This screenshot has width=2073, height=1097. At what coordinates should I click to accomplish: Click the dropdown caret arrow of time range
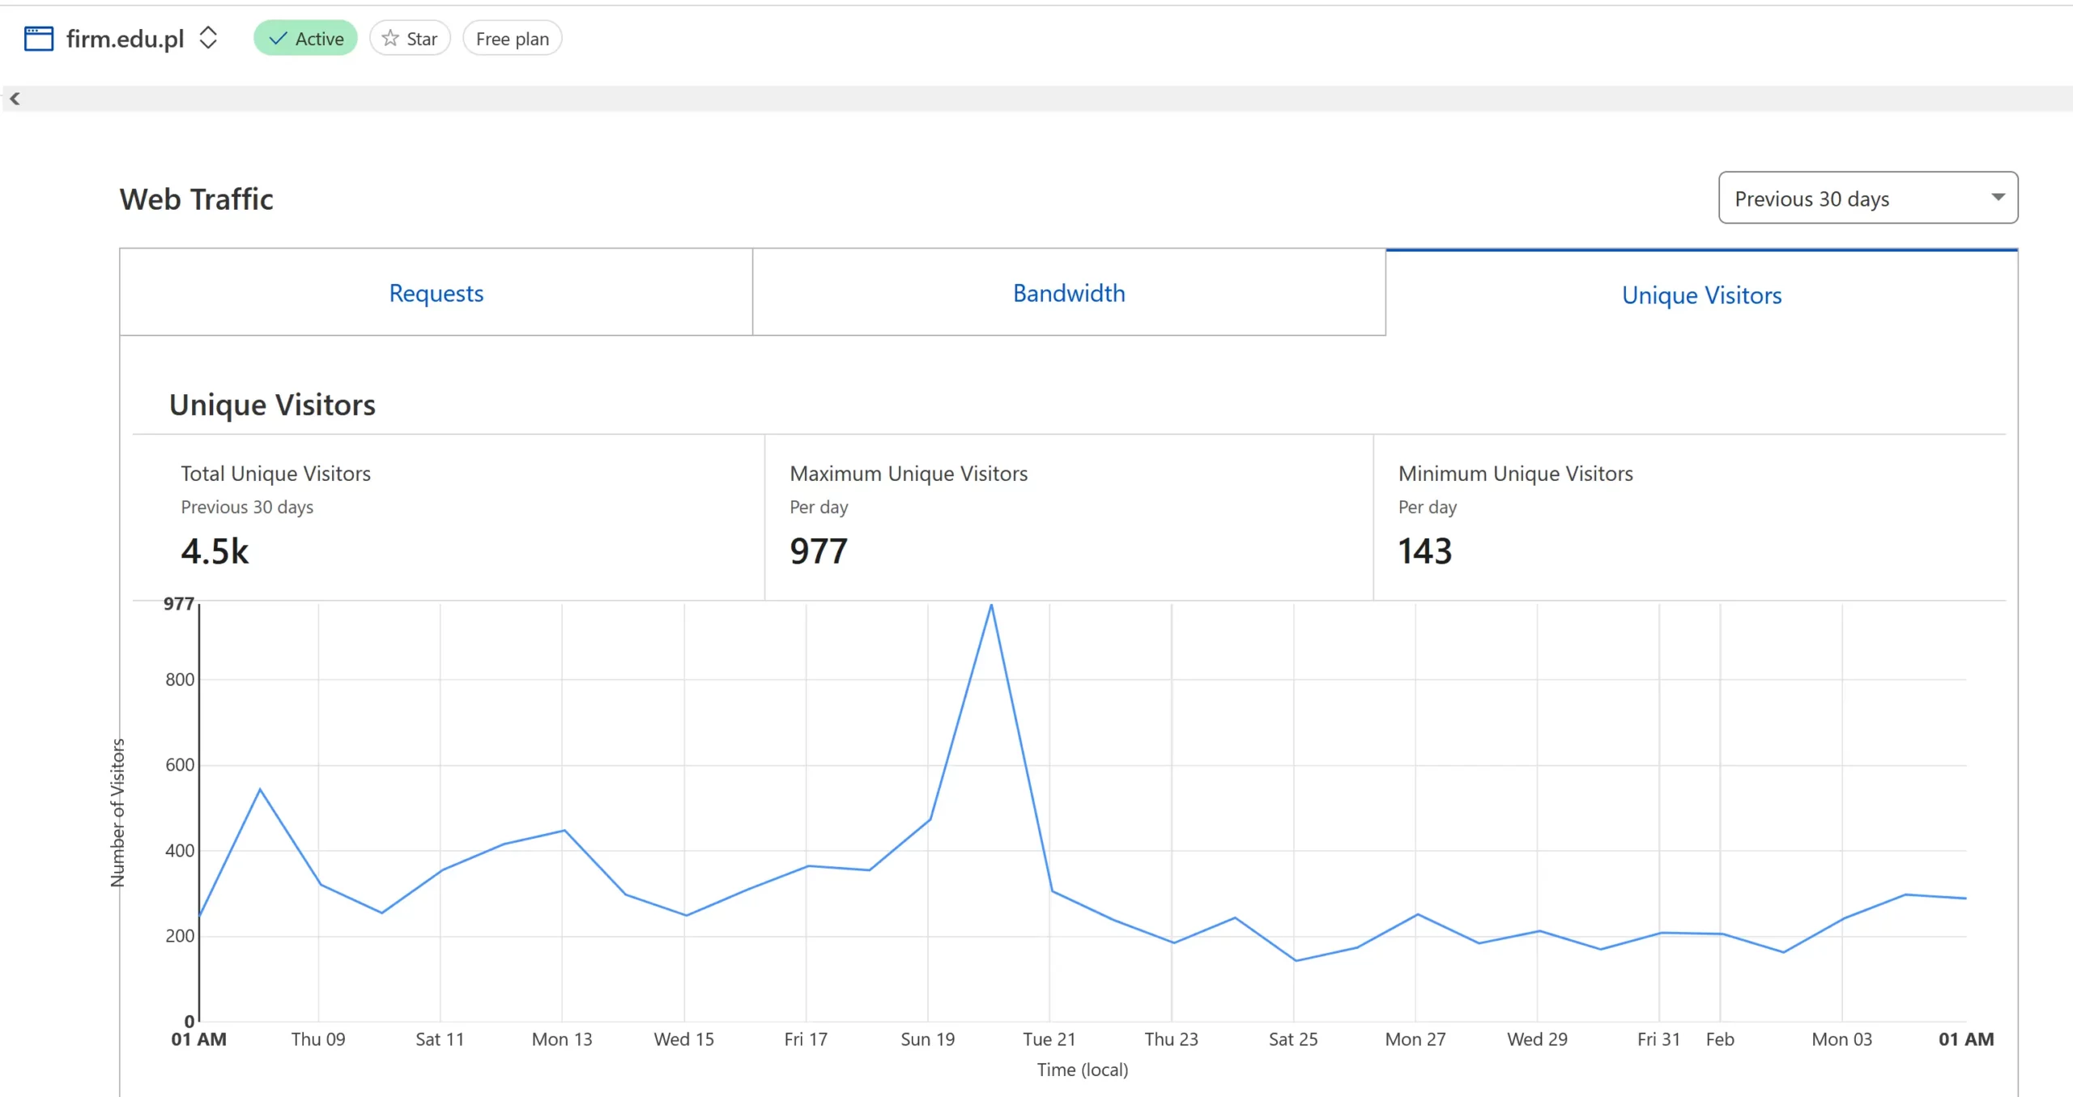click(1998, 198)
